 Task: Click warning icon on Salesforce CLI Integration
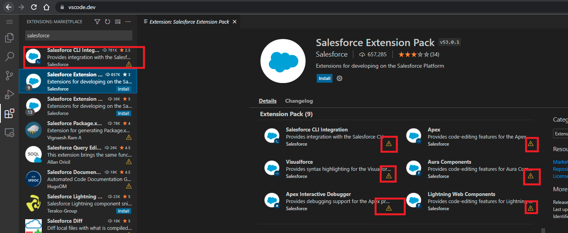tap(389, 144)
